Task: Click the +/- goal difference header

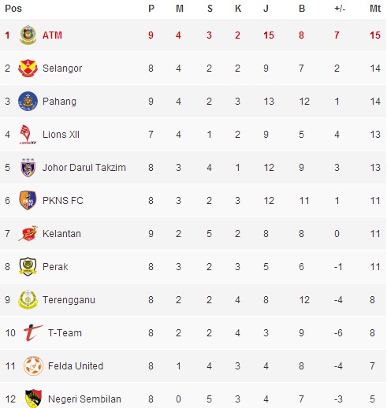Action: (340, 9)
